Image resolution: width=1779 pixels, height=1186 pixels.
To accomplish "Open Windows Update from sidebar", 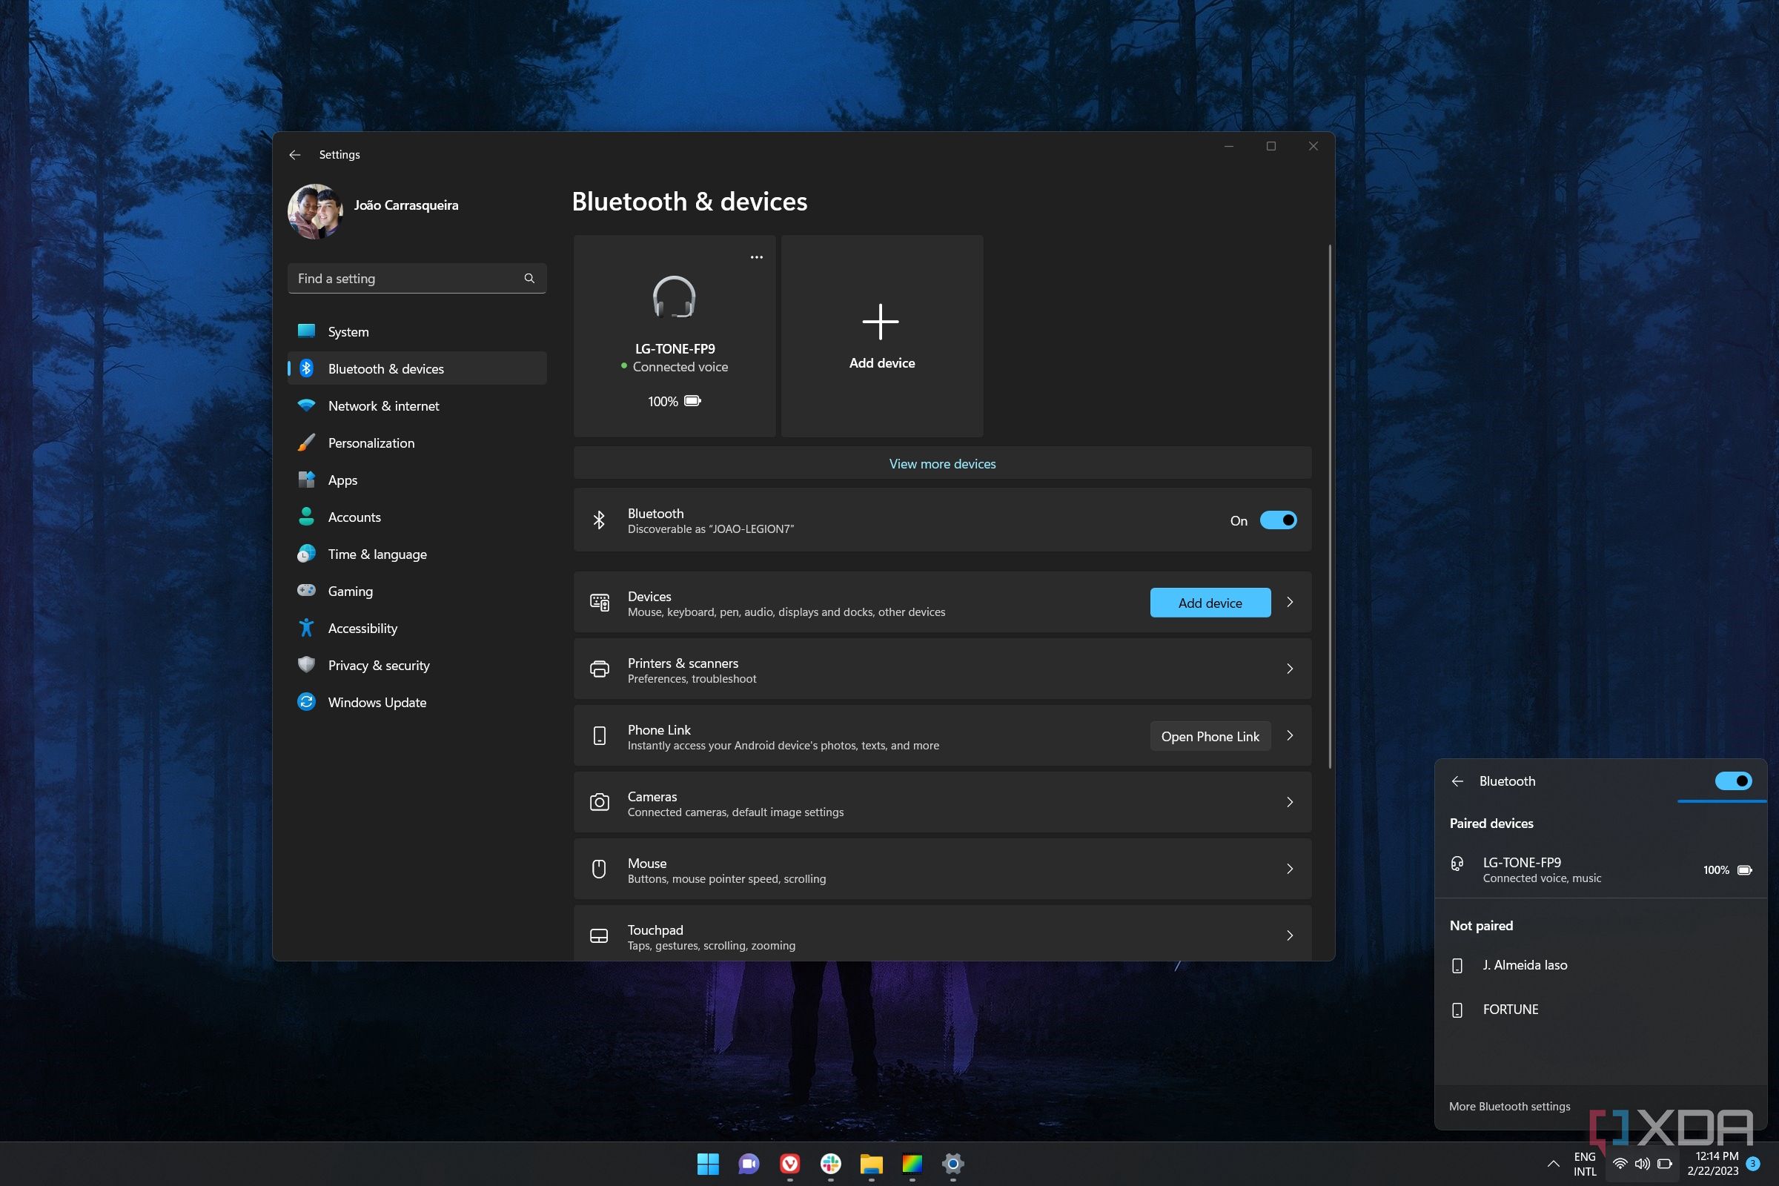I will pos(377,703).
